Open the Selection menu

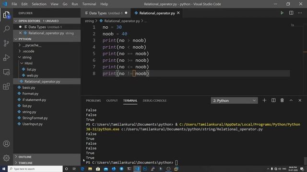39,4
